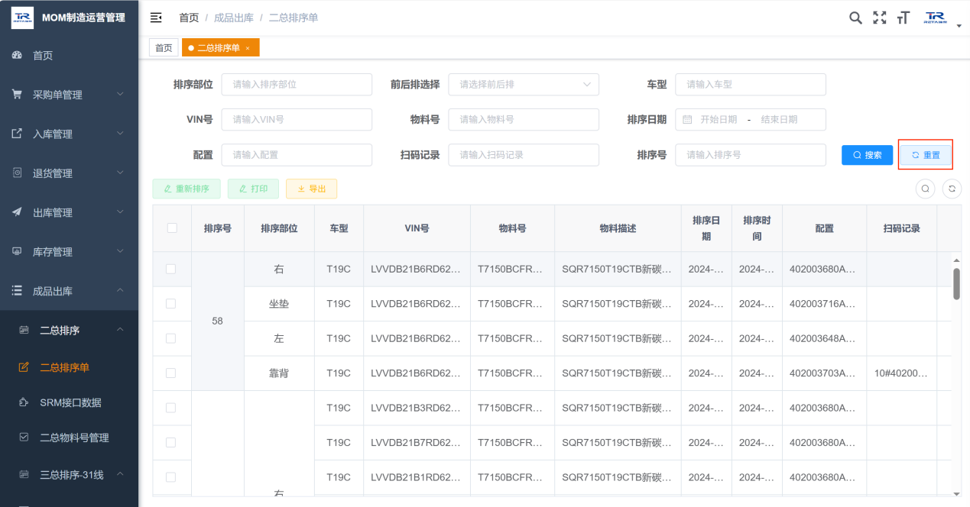Viewport: 970px width, 507px height.
Task: Check the row with VIN LVVDB21B3RD62
Action: pos(170,408)
